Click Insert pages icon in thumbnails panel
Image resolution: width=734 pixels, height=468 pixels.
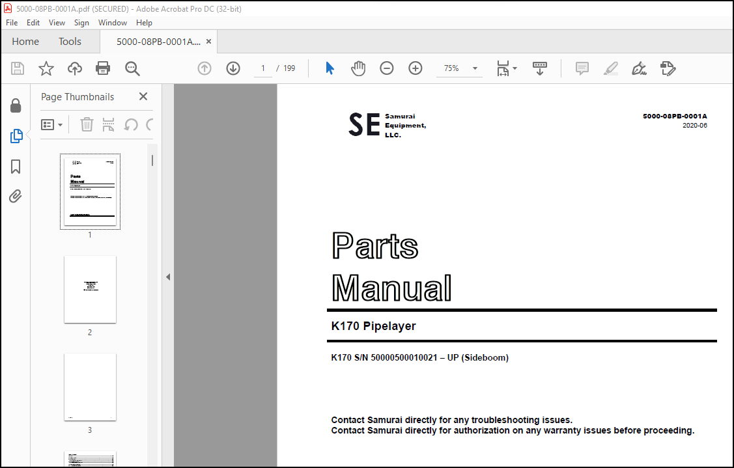click(x=108, y=124)
